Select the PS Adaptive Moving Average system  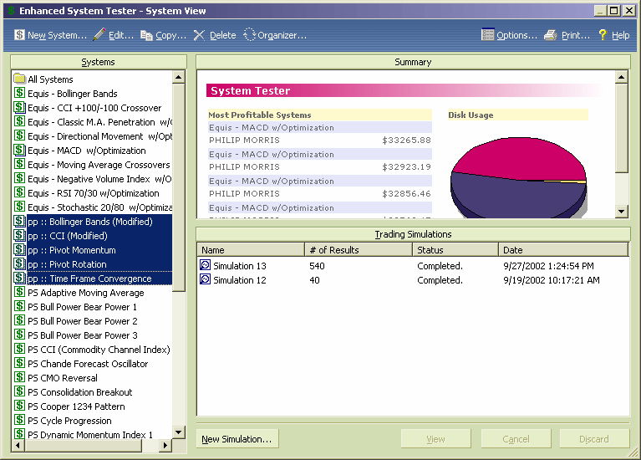click(x=85, y=293)
